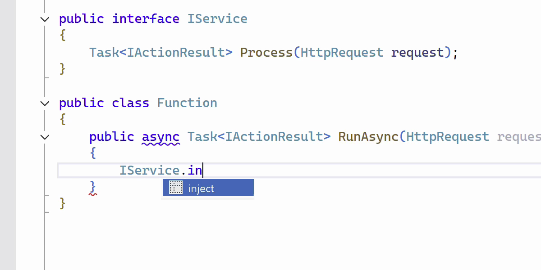This screenshot has height=270, width=541.
Task: Click IService name in interface declaration
Action: point(217,19)
